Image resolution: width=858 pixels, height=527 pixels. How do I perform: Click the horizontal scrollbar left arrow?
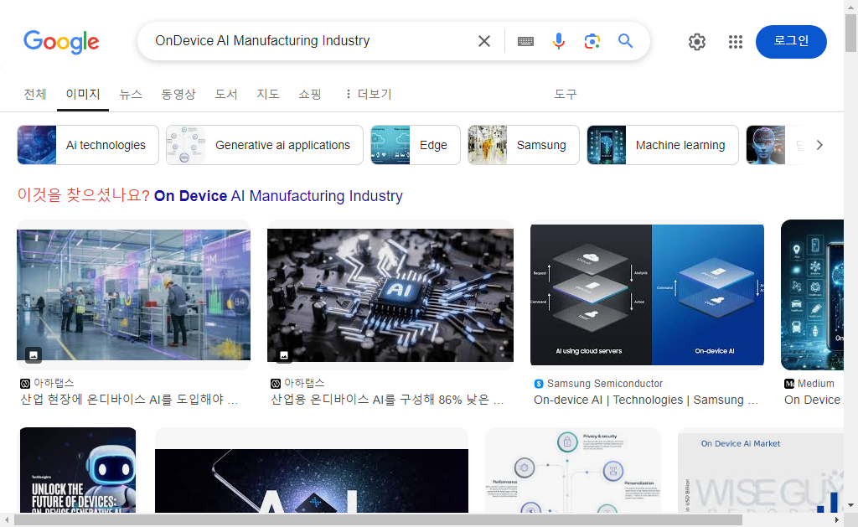coord(7,520)
